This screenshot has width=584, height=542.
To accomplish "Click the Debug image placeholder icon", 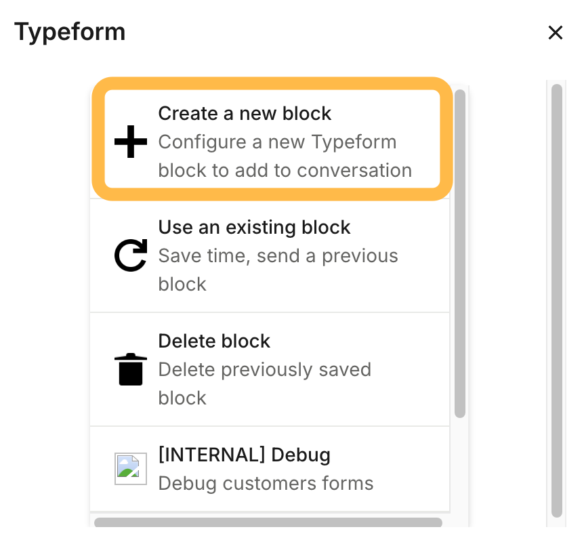I will coord(131,469).
